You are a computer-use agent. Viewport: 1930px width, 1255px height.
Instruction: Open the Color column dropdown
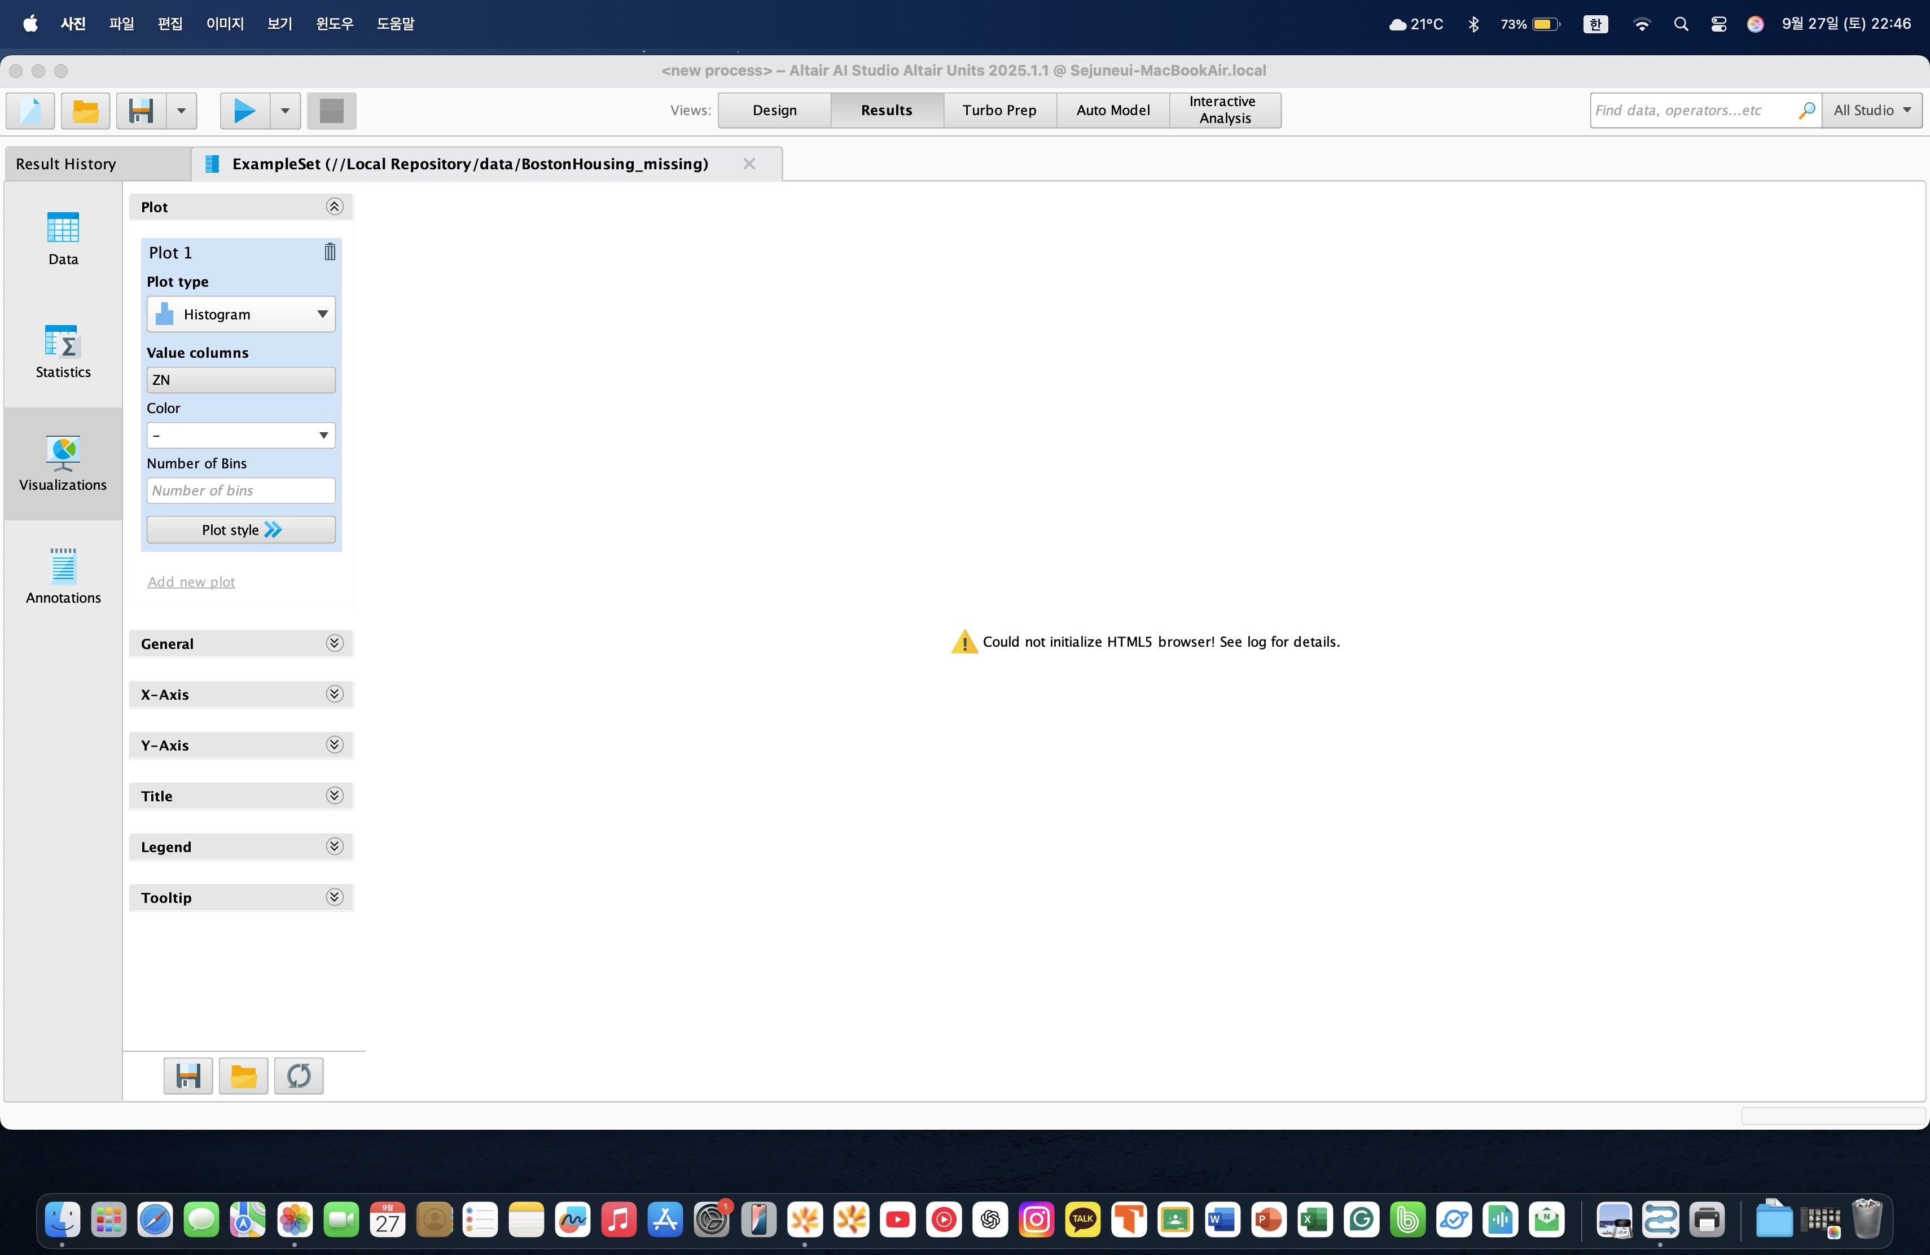coord(241,436)
